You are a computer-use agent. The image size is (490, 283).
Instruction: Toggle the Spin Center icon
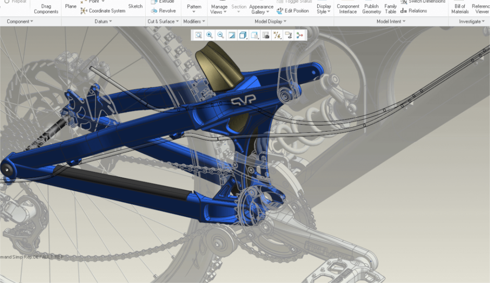[299, 35]
